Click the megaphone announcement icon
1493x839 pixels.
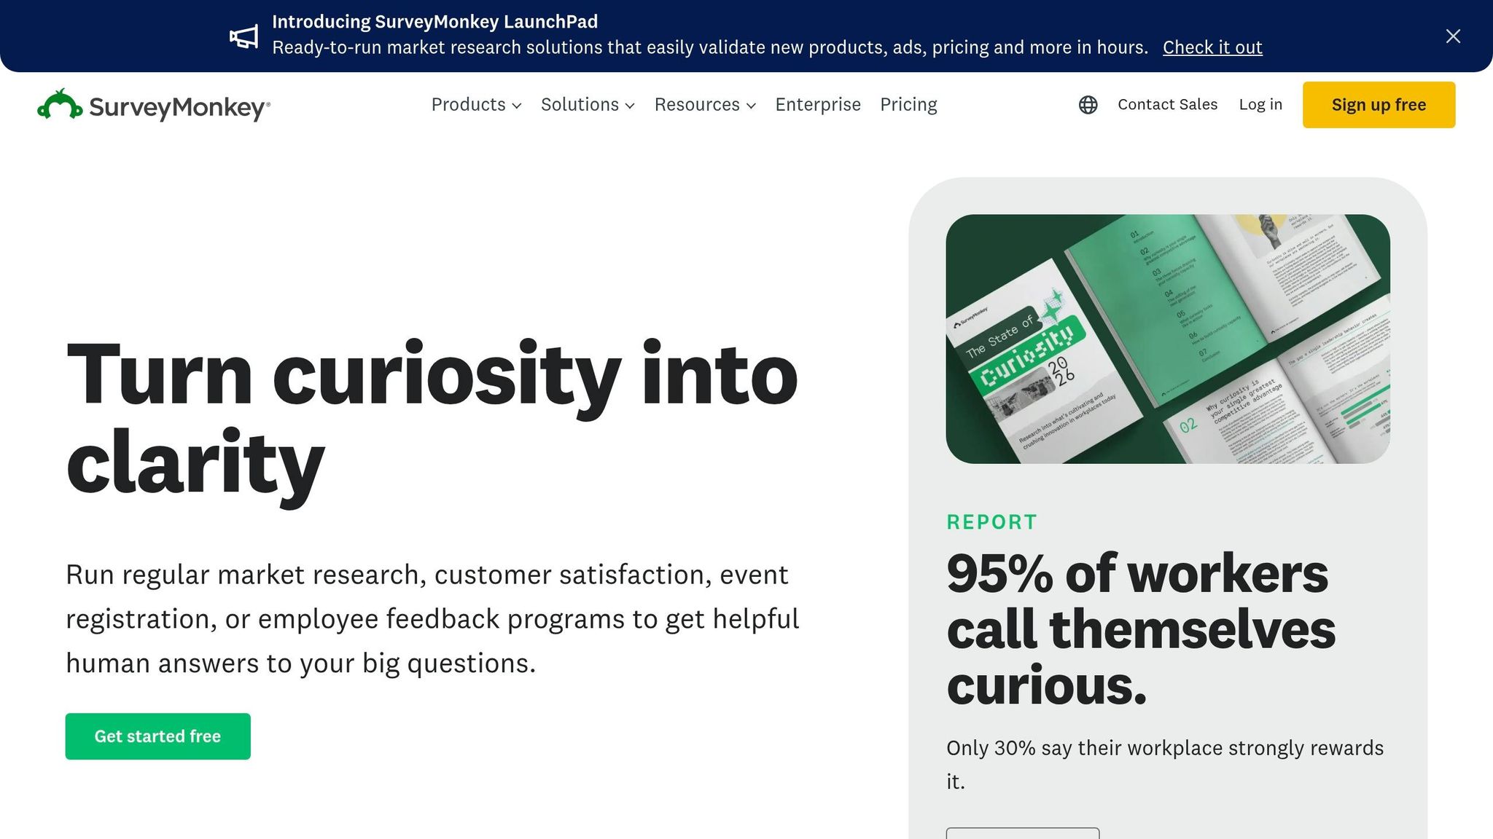coord(243,36)
